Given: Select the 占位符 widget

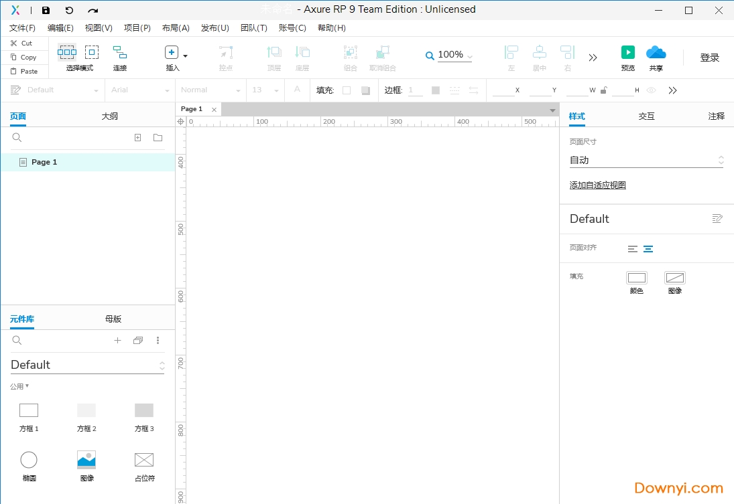Looking at the screenshot, I should (143, 459).
